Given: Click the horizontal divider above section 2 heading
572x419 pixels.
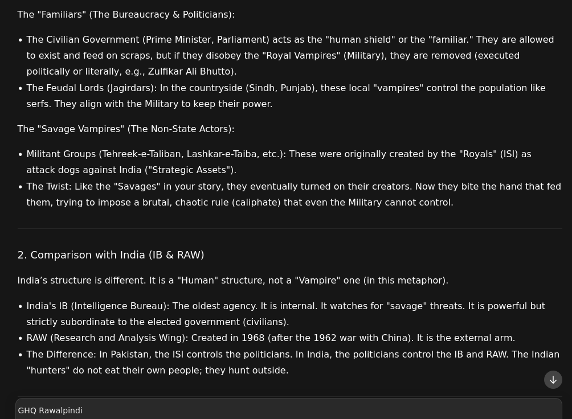Looking at the screenshot, I should tap(289, 229).
